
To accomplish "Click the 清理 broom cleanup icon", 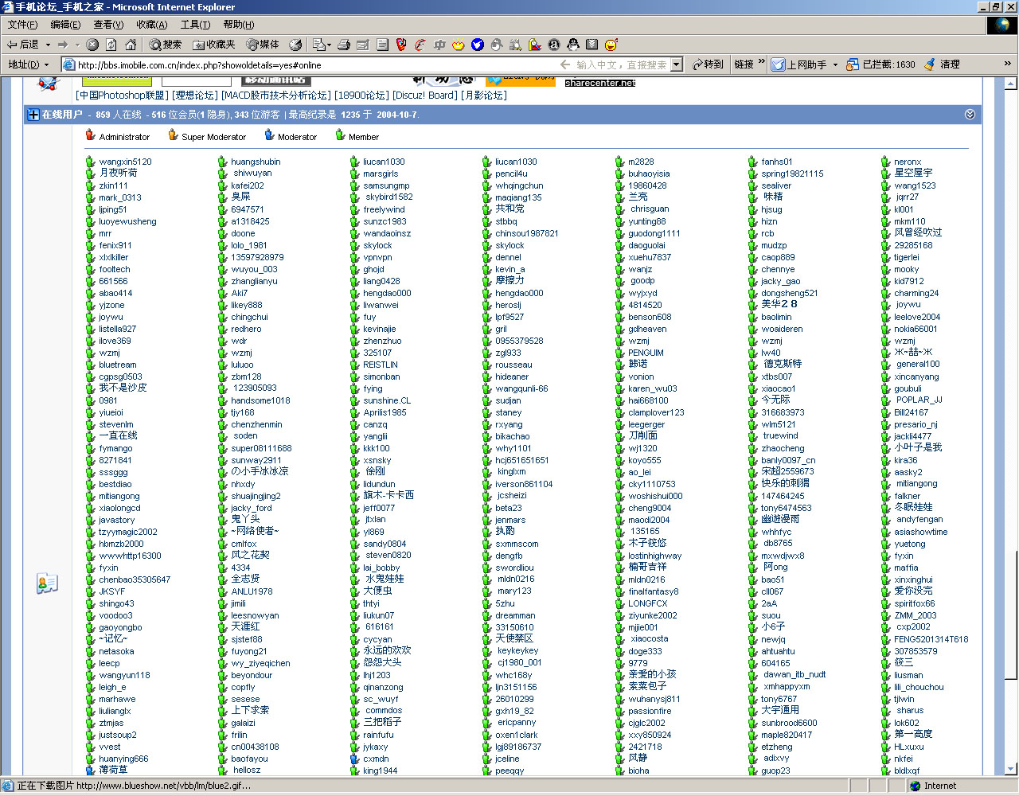I will coord(943,64).
